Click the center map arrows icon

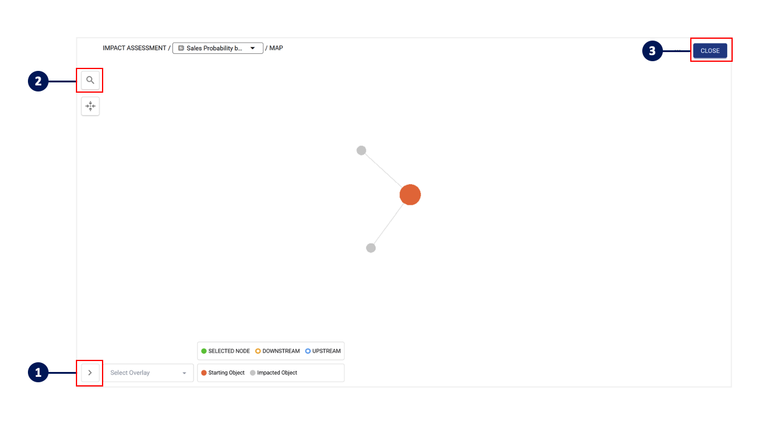click(x=90, y=107)
